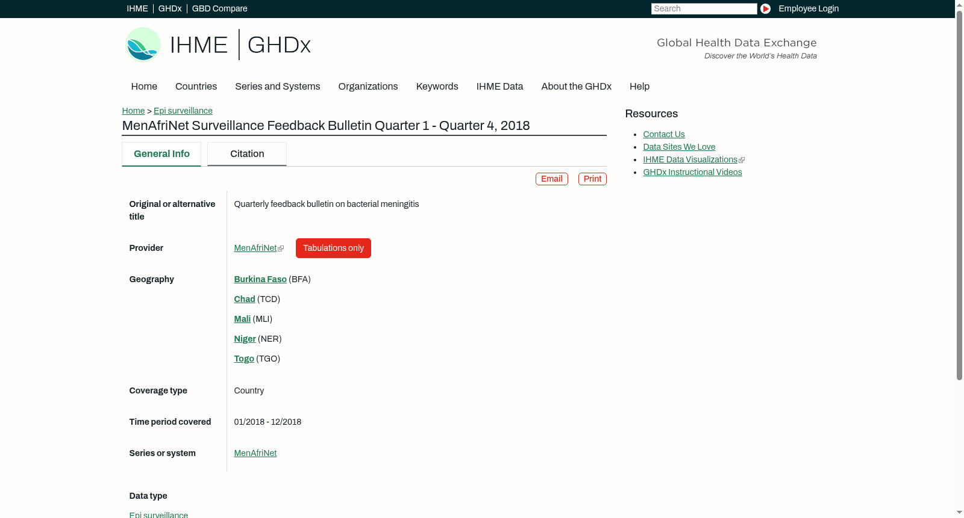Click the Tabulations only red badge
The height and width of the screenshot is (518, 964).
tap(333, 248)
